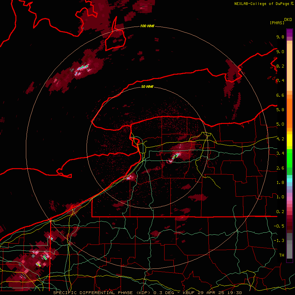Pick the cyan color bar segment

coord(289,180)
